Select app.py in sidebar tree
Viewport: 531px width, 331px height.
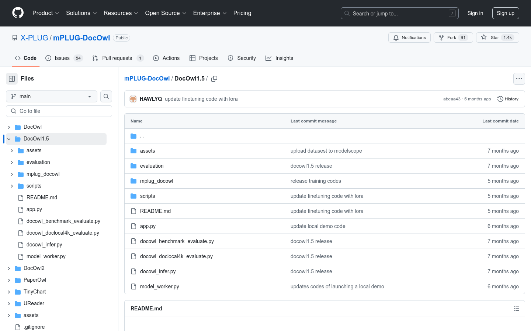click(x=34, y=209)
